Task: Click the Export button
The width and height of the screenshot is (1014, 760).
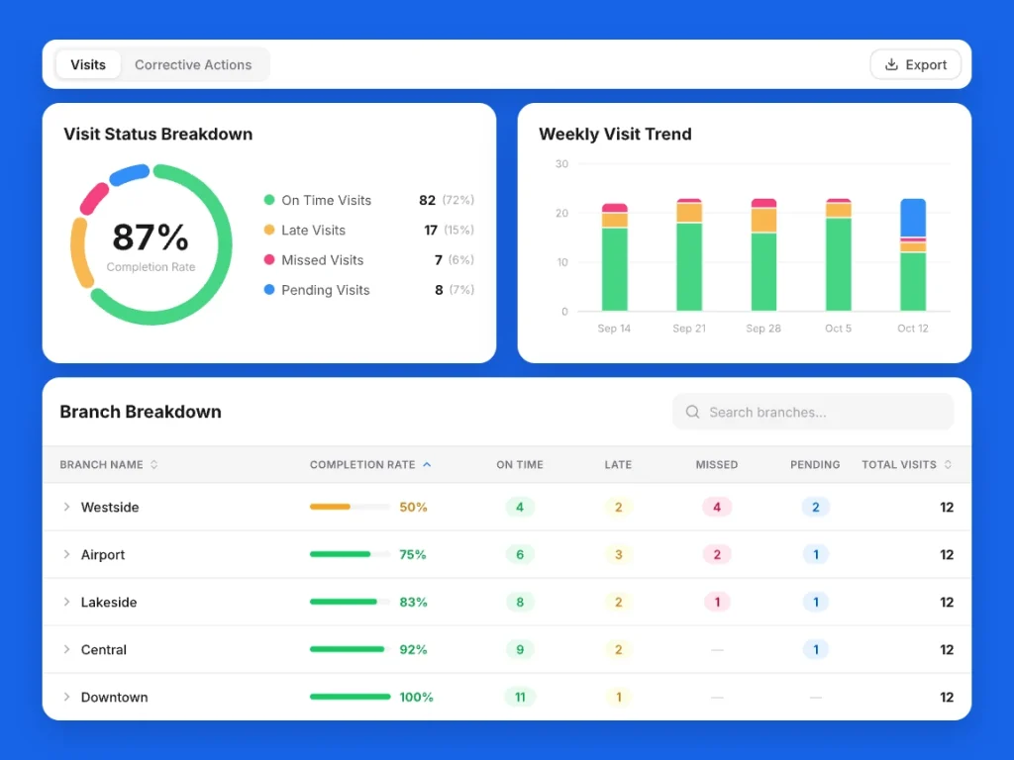Action: [915, 64]
